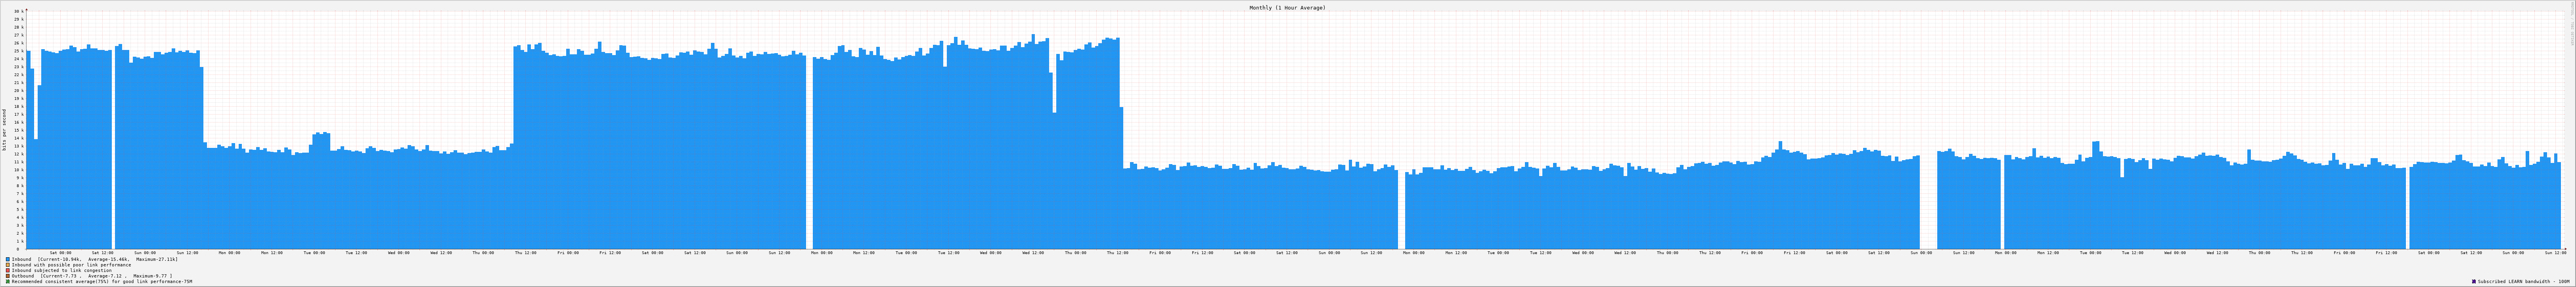
Task: Click the 30 k top y-axis tick label
Action: tap(18, 11)
